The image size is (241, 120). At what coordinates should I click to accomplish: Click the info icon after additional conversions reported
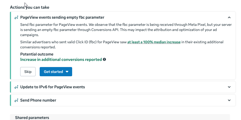pyautogui.click(x=104, y=60)
